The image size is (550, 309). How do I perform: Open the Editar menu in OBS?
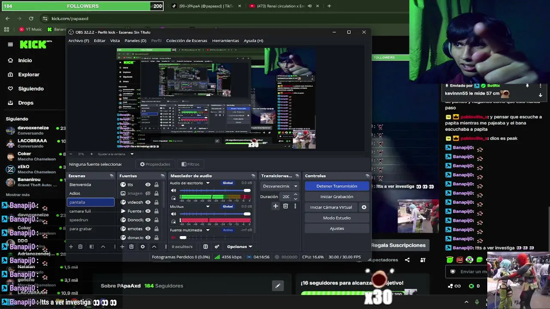[x=100, y=41]
